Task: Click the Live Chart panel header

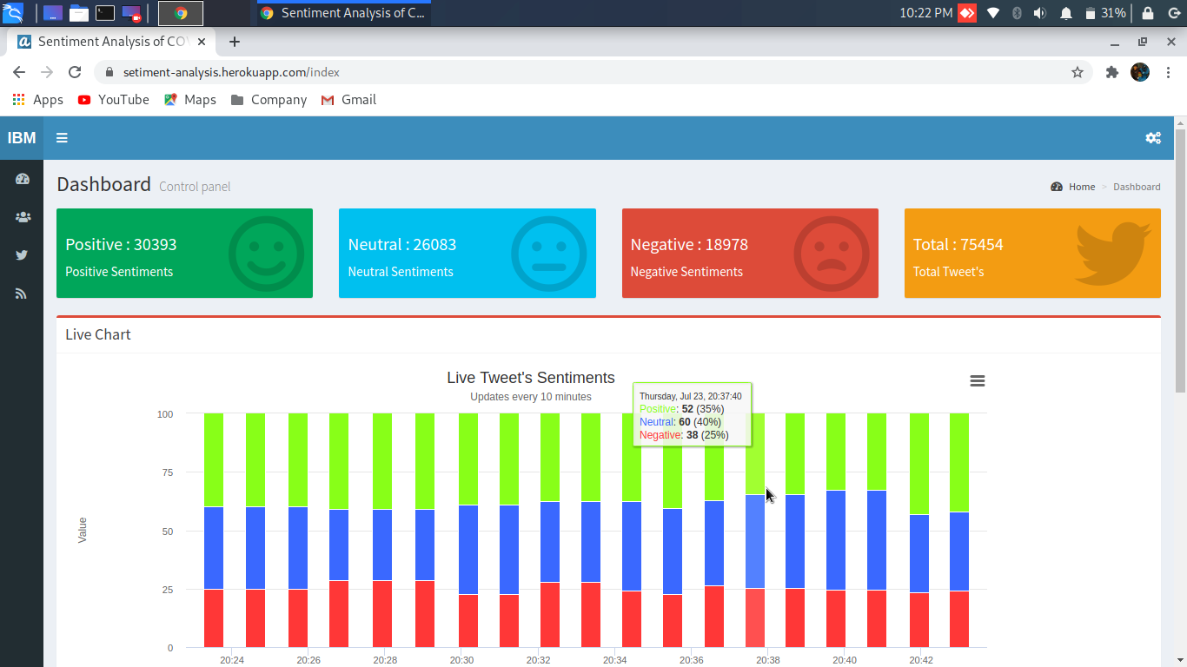Action: [608, 334]
